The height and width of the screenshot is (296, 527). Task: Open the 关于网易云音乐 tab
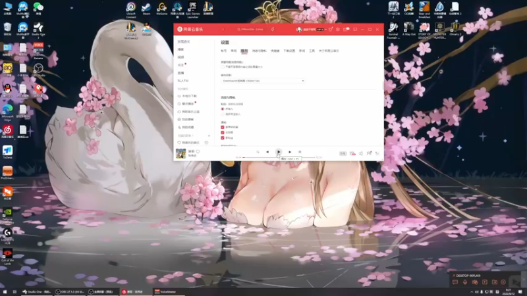329,51
